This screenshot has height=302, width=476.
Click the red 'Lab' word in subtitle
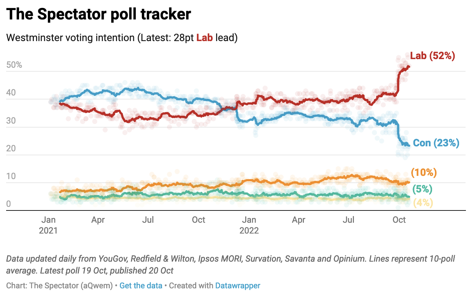[x=204, y=37]
